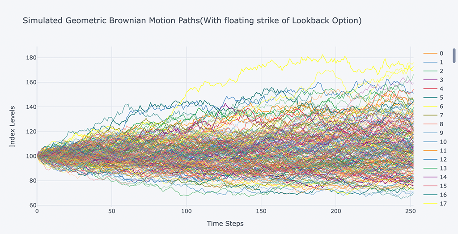Toggle trace 9 in the legend
This screenshot has width=458, height=234.
[x=441, y=133]
